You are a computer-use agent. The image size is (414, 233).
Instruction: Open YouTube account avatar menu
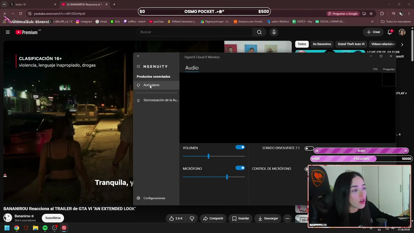[x=402, y=32]
